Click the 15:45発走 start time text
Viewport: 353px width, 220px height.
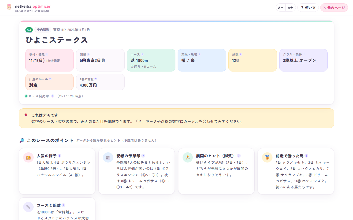coord(53,61)
